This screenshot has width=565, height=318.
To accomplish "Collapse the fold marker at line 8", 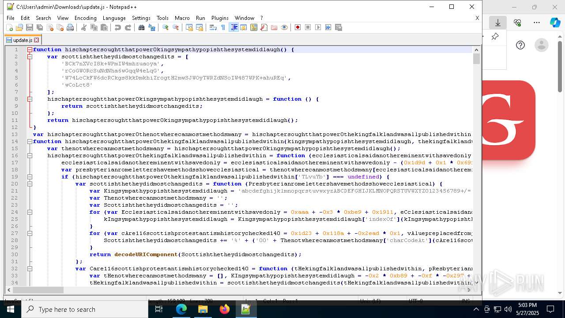I will tap(30, 99).
